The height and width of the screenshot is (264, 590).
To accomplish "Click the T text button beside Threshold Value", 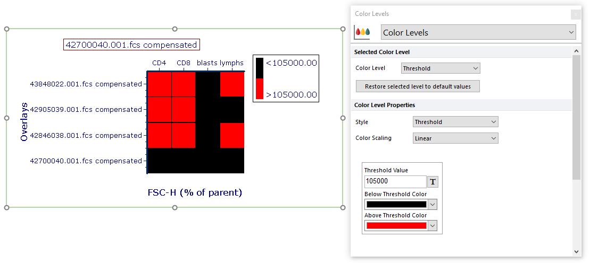I will point(433,182).
